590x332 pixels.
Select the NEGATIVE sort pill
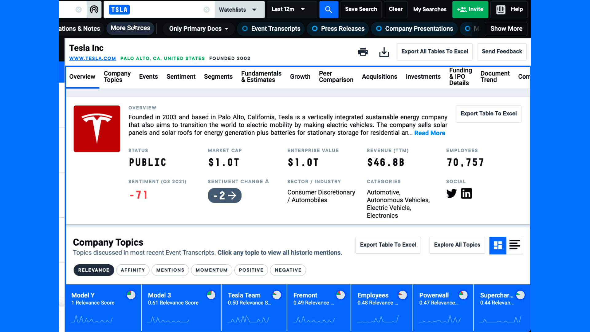pyautogui.click(x=288, y=270)
